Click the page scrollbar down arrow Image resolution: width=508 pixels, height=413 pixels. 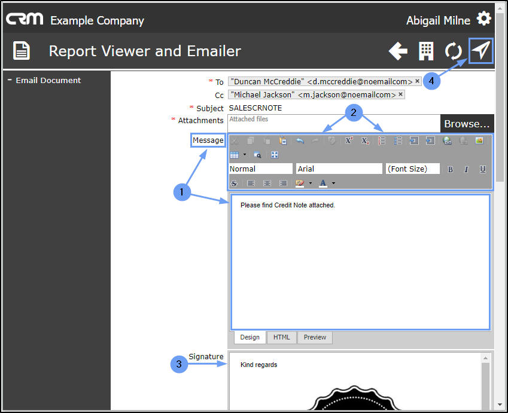(500, 405)
